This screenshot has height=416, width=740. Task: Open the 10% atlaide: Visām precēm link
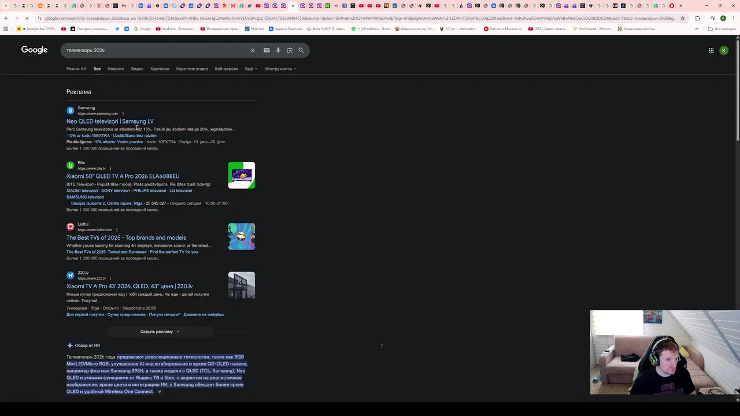tap(118, 142)
